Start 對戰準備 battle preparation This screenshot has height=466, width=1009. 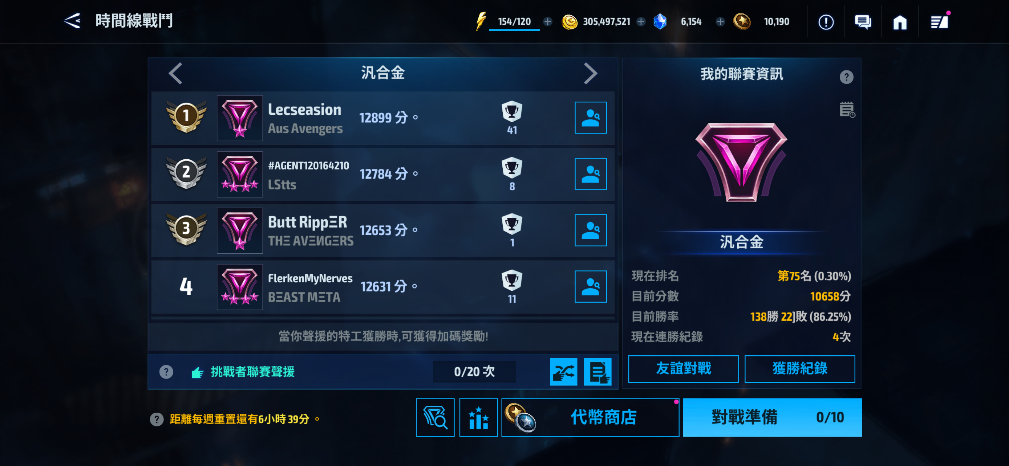coord(771,417)
